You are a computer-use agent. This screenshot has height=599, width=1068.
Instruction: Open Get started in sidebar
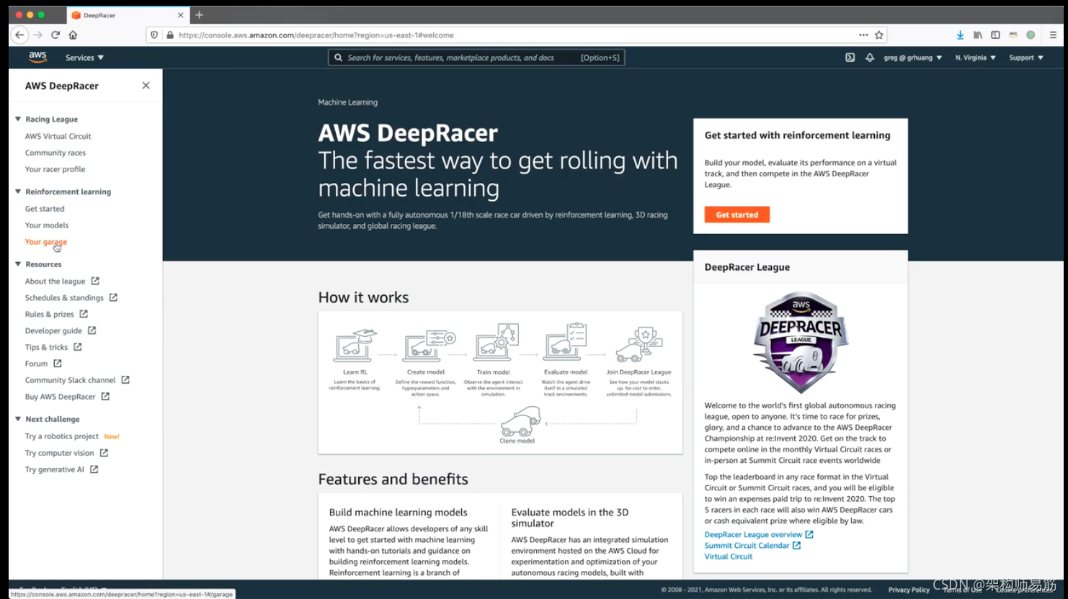point(45,209)
